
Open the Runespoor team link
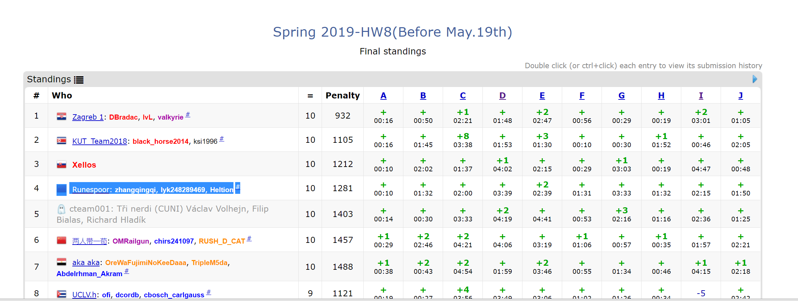click(90, 190)
